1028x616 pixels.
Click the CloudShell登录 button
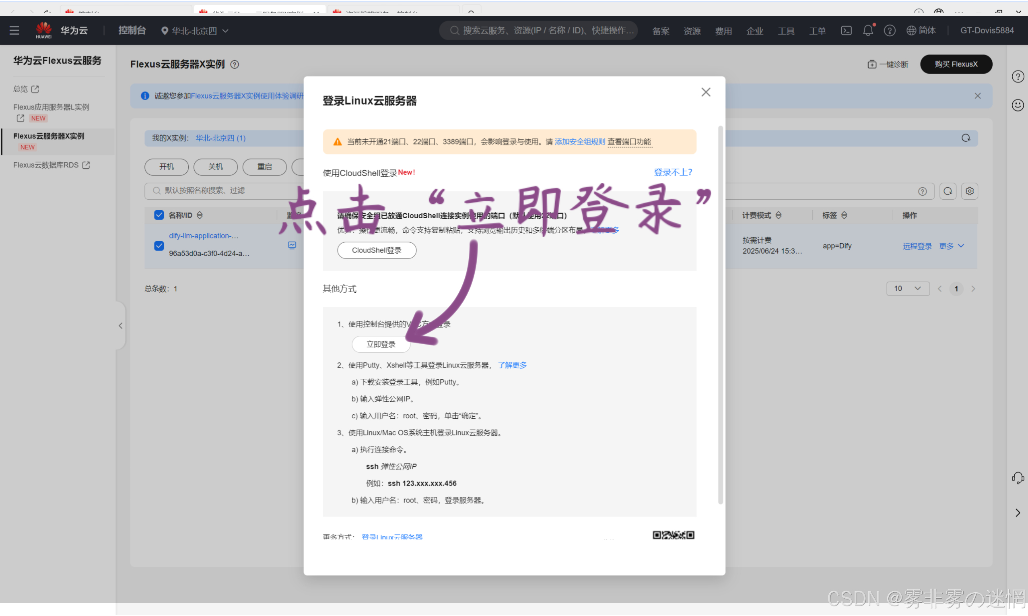377,250
